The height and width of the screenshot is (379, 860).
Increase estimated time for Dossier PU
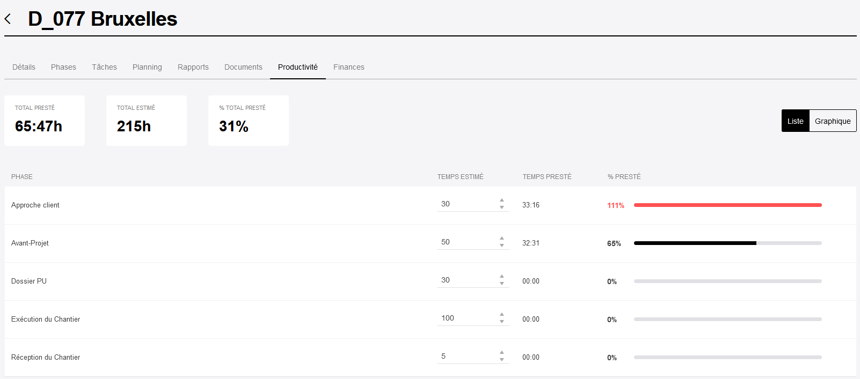tap(502, 277)
